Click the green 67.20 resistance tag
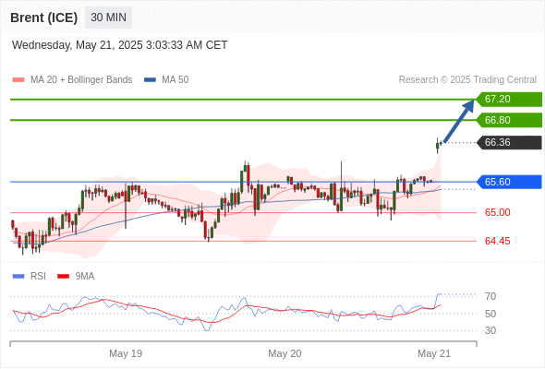545x369 pixels. [509, 100]
